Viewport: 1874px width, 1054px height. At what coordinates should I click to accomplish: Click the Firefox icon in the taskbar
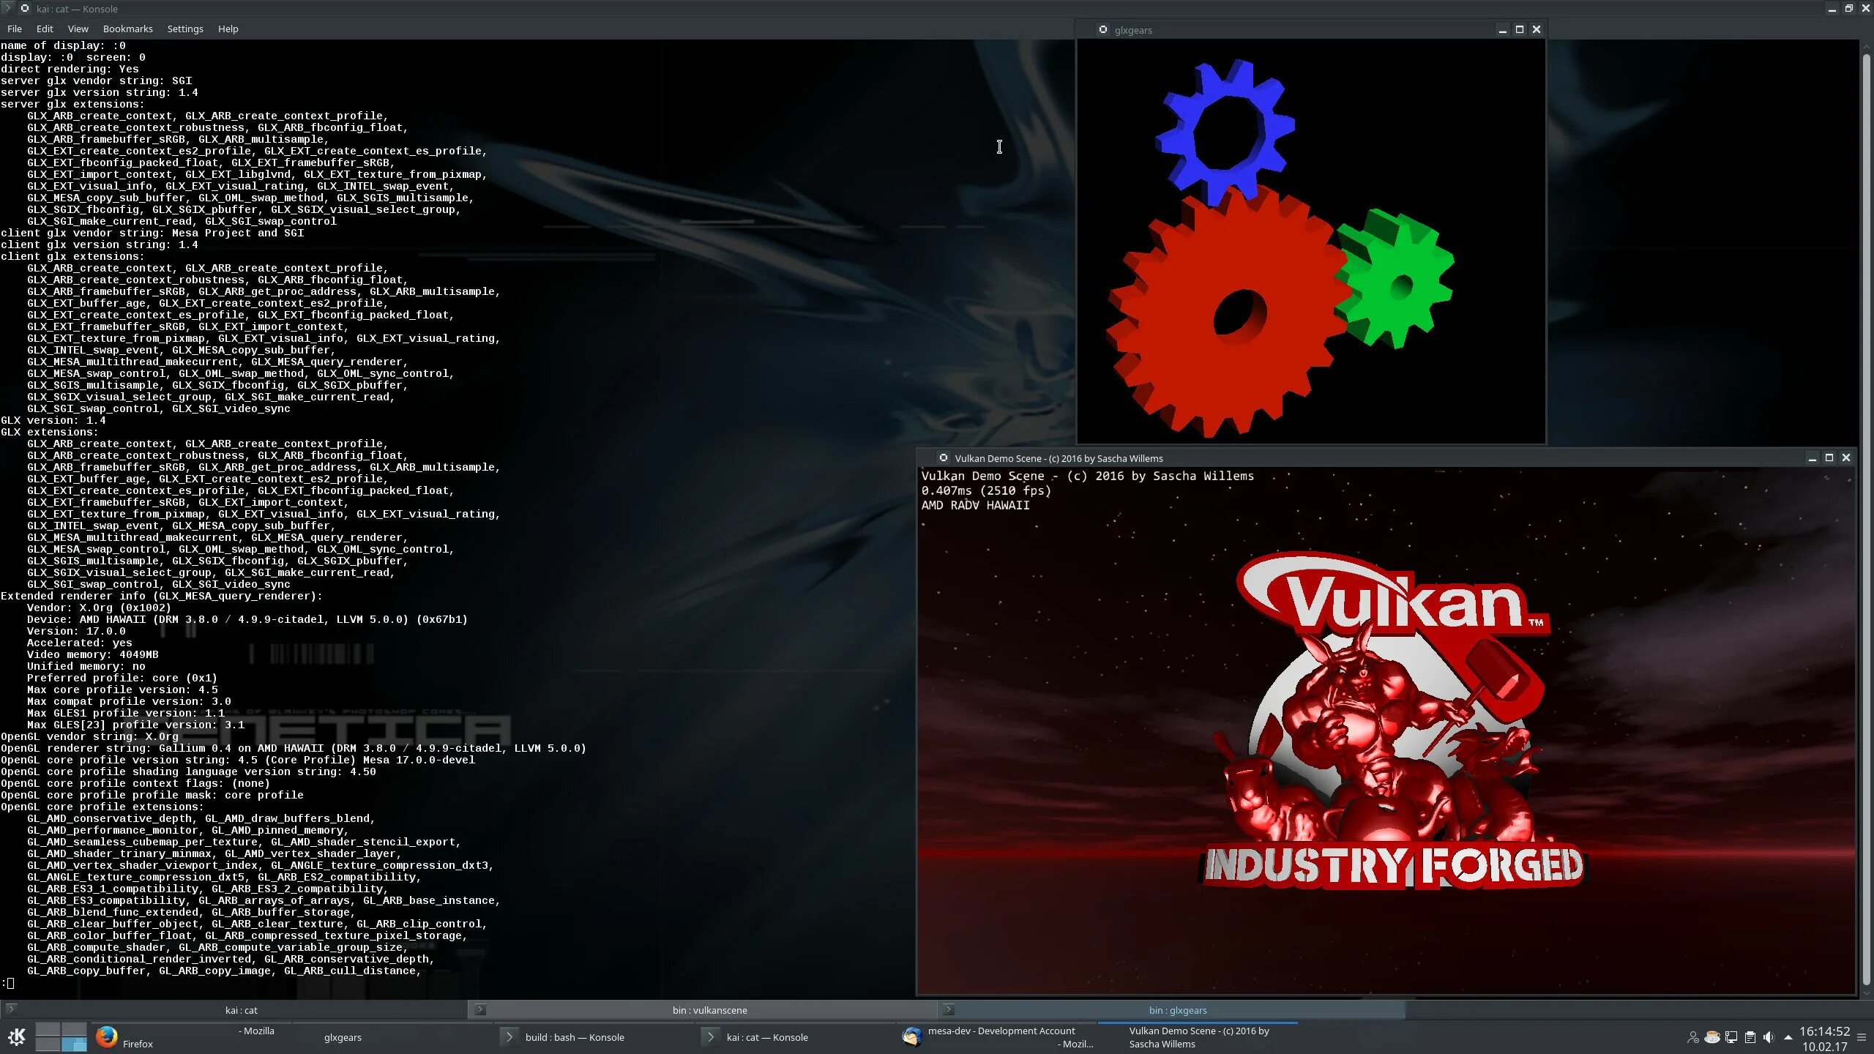tap(107, 1036)
